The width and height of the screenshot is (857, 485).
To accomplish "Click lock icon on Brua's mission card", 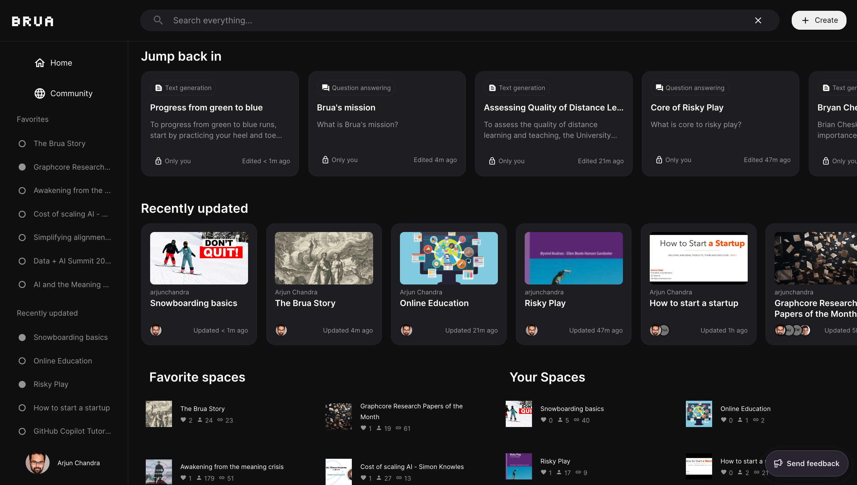I will pyautogui.click(x=325, y=159).
